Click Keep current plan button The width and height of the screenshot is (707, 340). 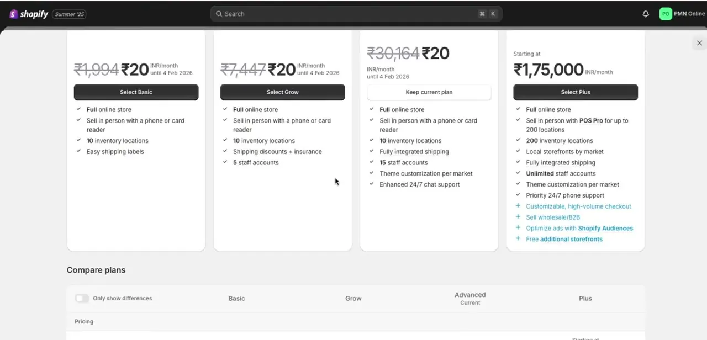click(x=429, y=92)
